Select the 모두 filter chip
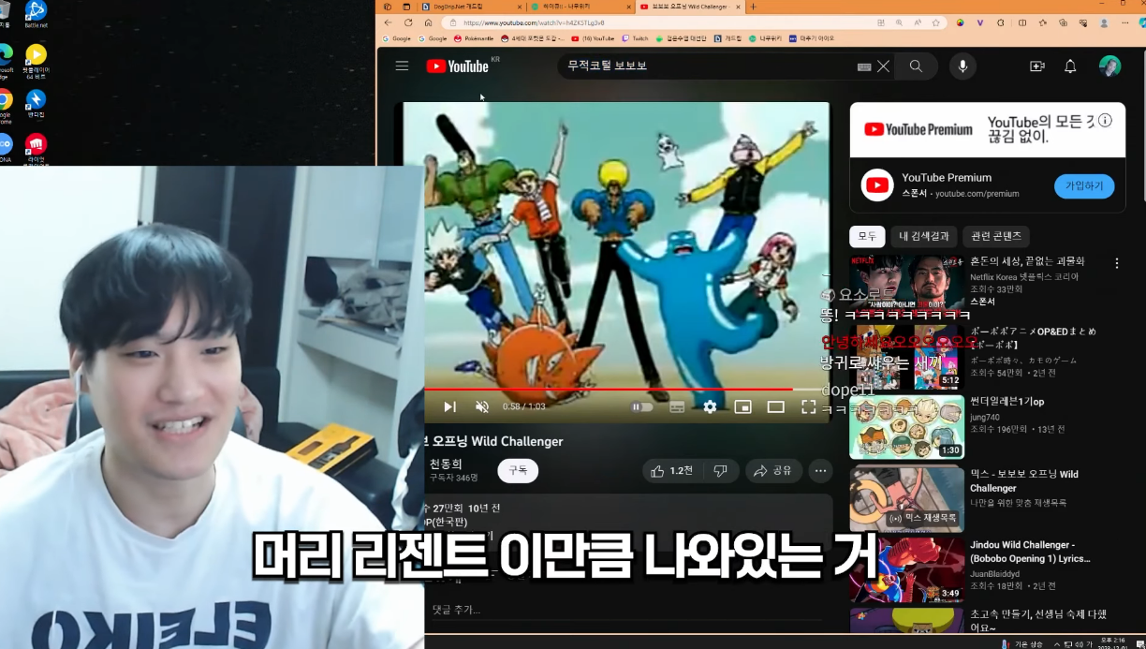1146x649 pixels. pos(866,236)
